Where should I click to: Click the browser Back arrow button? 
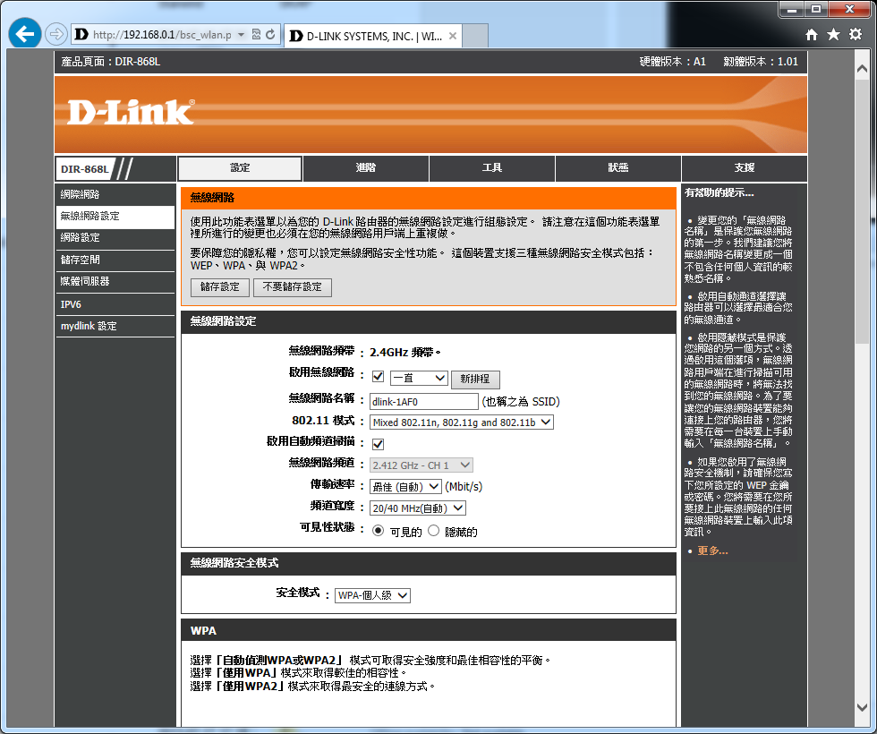[x=24, y=35]
